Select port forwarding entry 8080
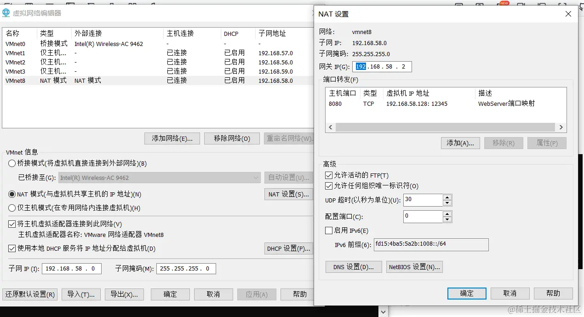This screenshot has width=584, height=317. click(446, 104)
